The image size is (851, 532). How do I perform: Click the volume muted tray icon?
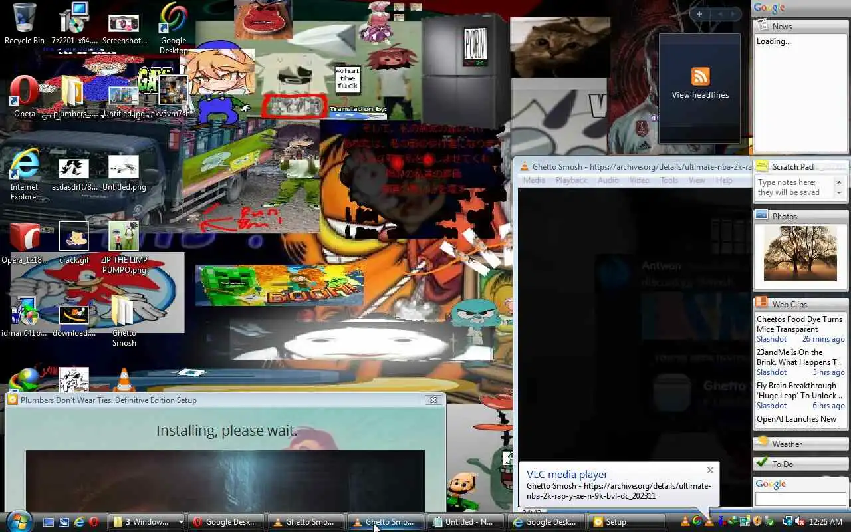800,522
